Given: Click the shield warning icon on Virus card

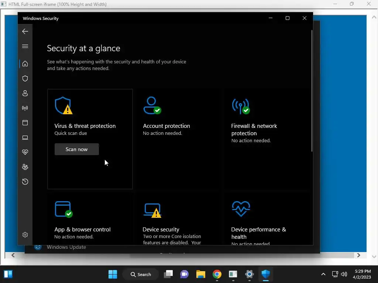Looking at the screenshot, I should coord(63,105).
